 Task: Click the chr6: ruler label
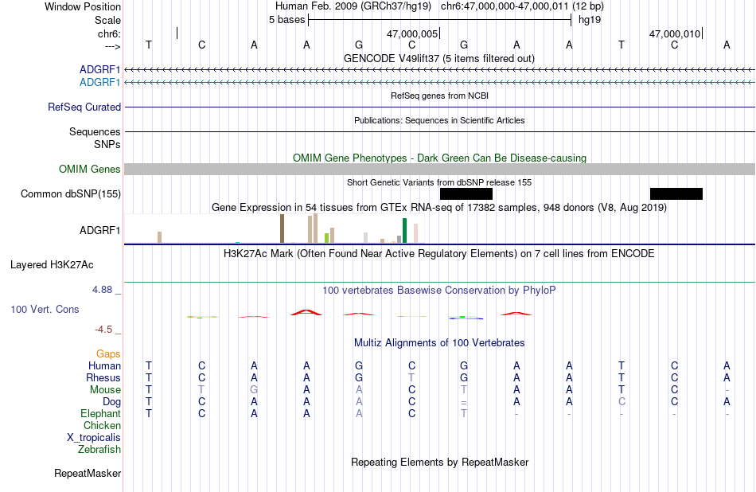tap(110, 33)
